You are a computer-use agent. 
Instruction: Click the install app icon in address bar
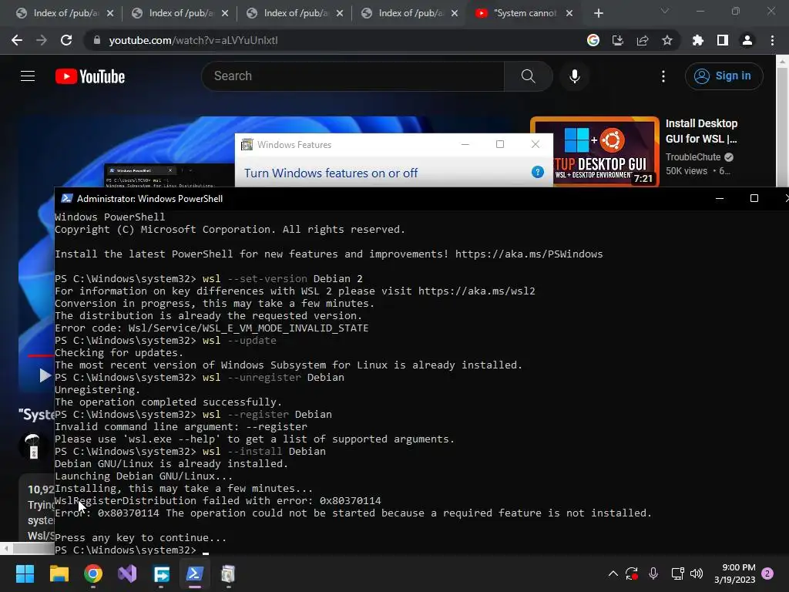pos(618,40)
